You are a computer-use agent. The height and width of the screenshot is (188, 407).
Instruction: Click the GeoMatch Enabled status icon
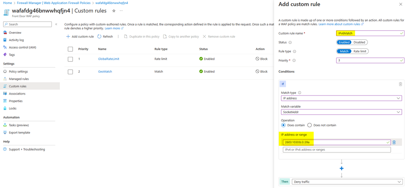pyautogui.click(x=201, y=71)
